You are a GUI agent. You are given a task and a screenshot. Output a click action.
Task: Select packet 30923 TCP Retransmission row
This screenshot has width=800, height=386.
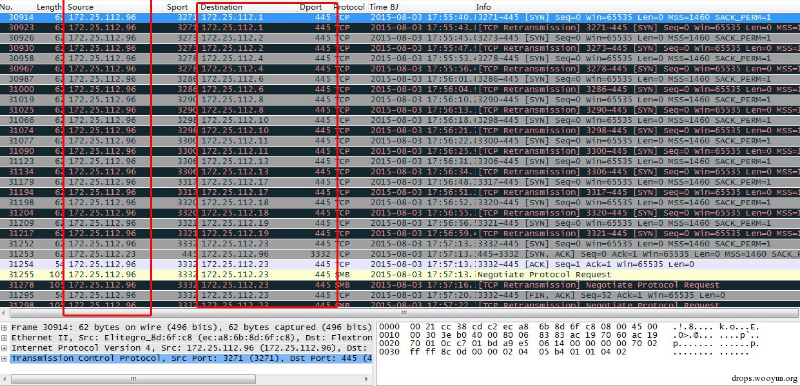point(400,28)
